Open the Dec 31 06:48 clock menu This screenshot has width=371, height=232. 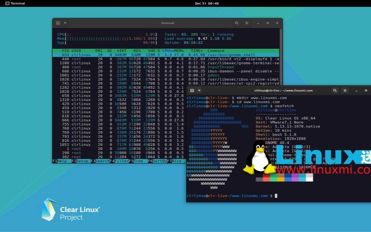click(x=207, y=3)
